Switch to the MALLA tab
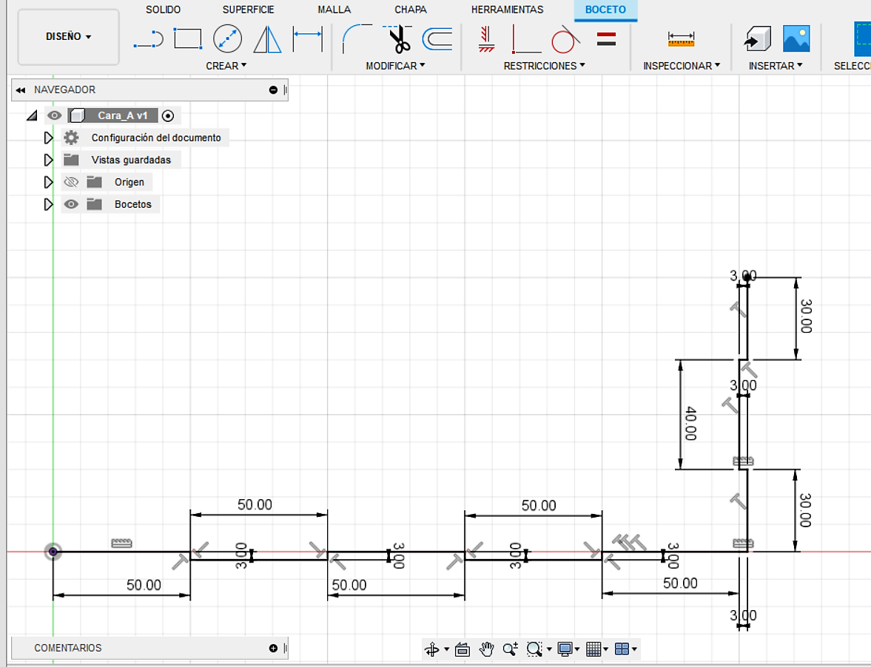The width and height of the screenshot is (871, 667). tap(334, 10)
